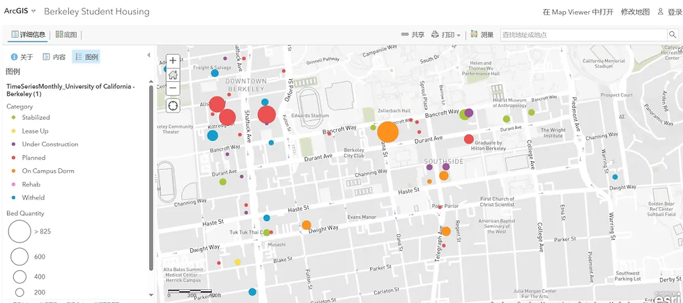This screenshot has height=303, width=683.
Task: Click the green marker near Durant Ave west
Action: (x=222, y=182)
